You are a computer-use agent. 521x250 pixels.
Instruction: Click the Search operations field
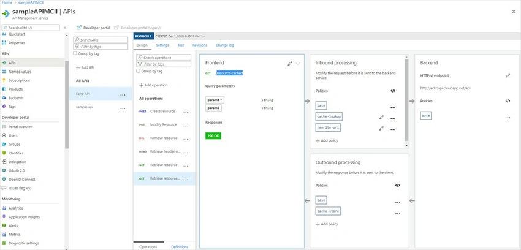(x=164, y=58)
